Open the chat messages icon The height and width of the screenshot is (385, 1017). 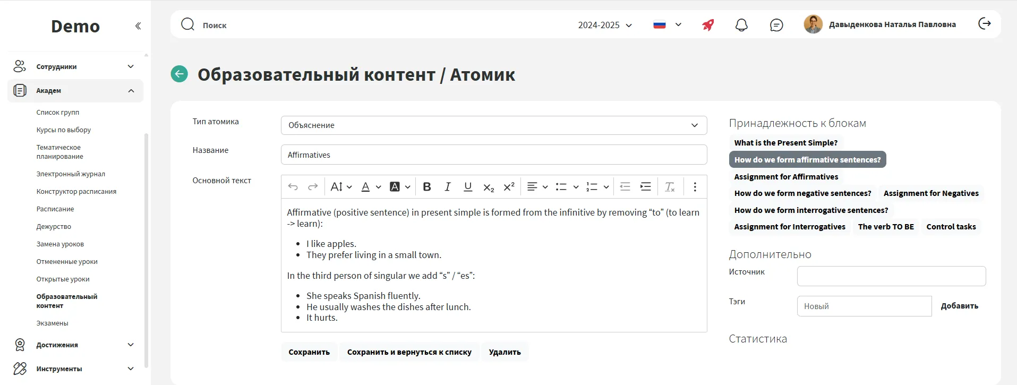(x=776, y=25)
